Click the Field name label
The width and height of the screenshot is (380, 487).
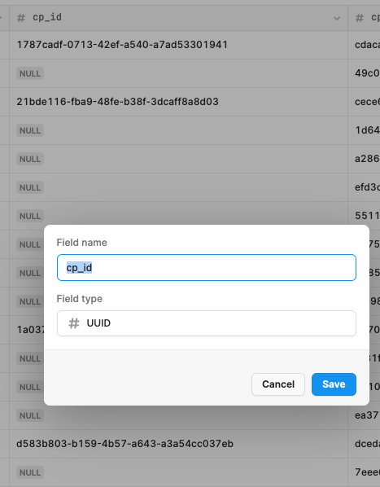pyautogui.click(x=82, y=242)
